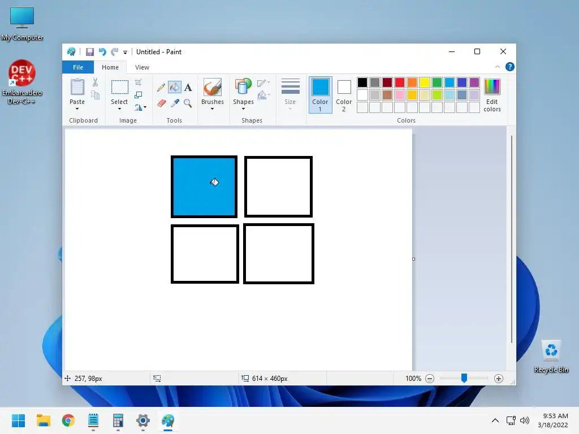
Task: Open My Computer desktop icon
Action: point(22,24)
